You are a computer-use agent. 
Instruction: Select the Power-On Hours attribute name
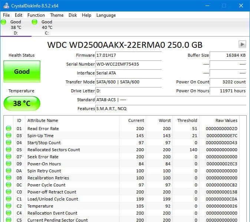pyautogui.click(x=44, y=164)
